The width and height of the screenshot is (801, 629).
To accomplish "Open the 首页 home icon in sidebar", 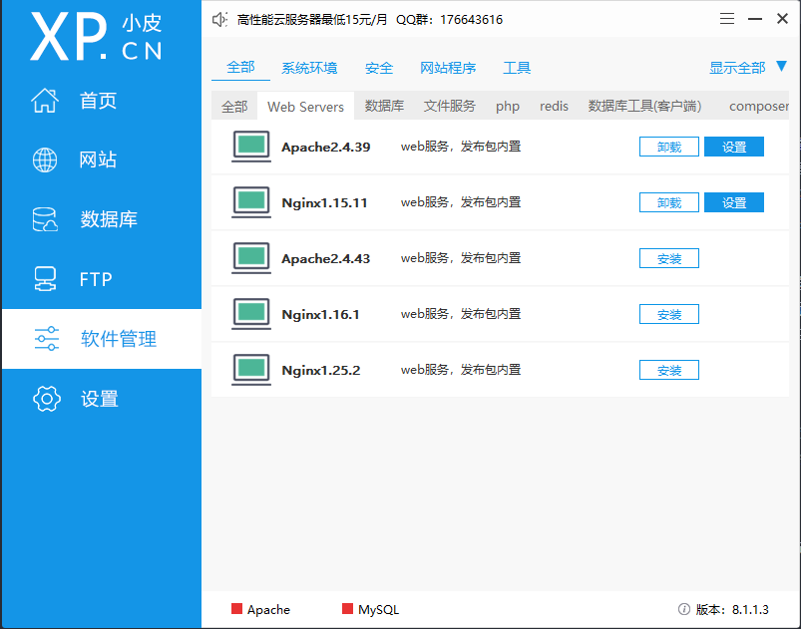I will click(x=45, y=100).
